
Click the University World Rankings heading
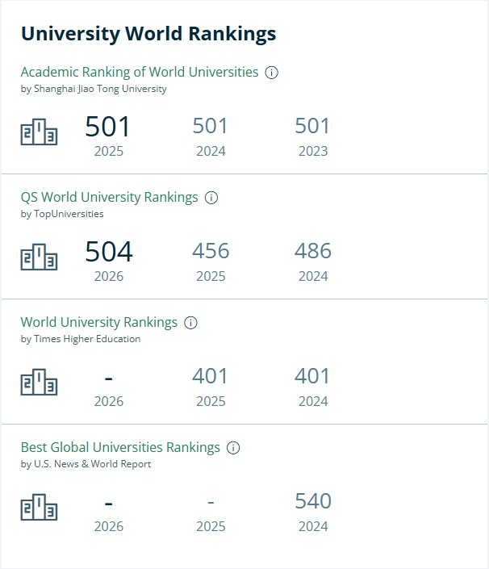coord(148,34)
